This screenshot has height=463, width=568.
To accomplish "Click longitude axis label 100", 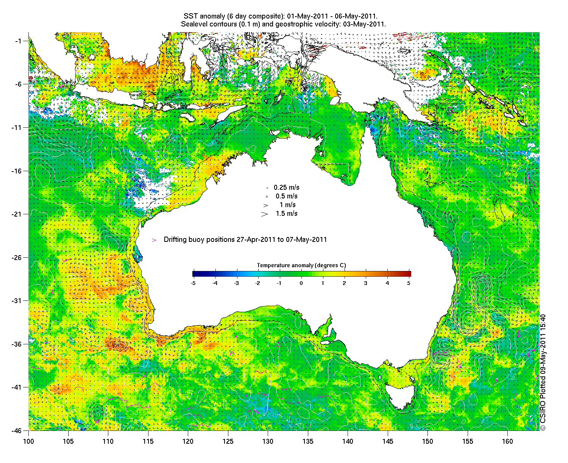I will (x=29, y=441).
